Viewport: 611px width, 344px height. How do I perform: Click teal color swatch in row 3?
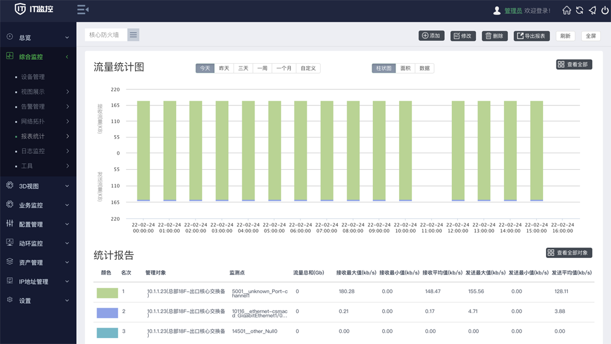click(x=107, y=332)
